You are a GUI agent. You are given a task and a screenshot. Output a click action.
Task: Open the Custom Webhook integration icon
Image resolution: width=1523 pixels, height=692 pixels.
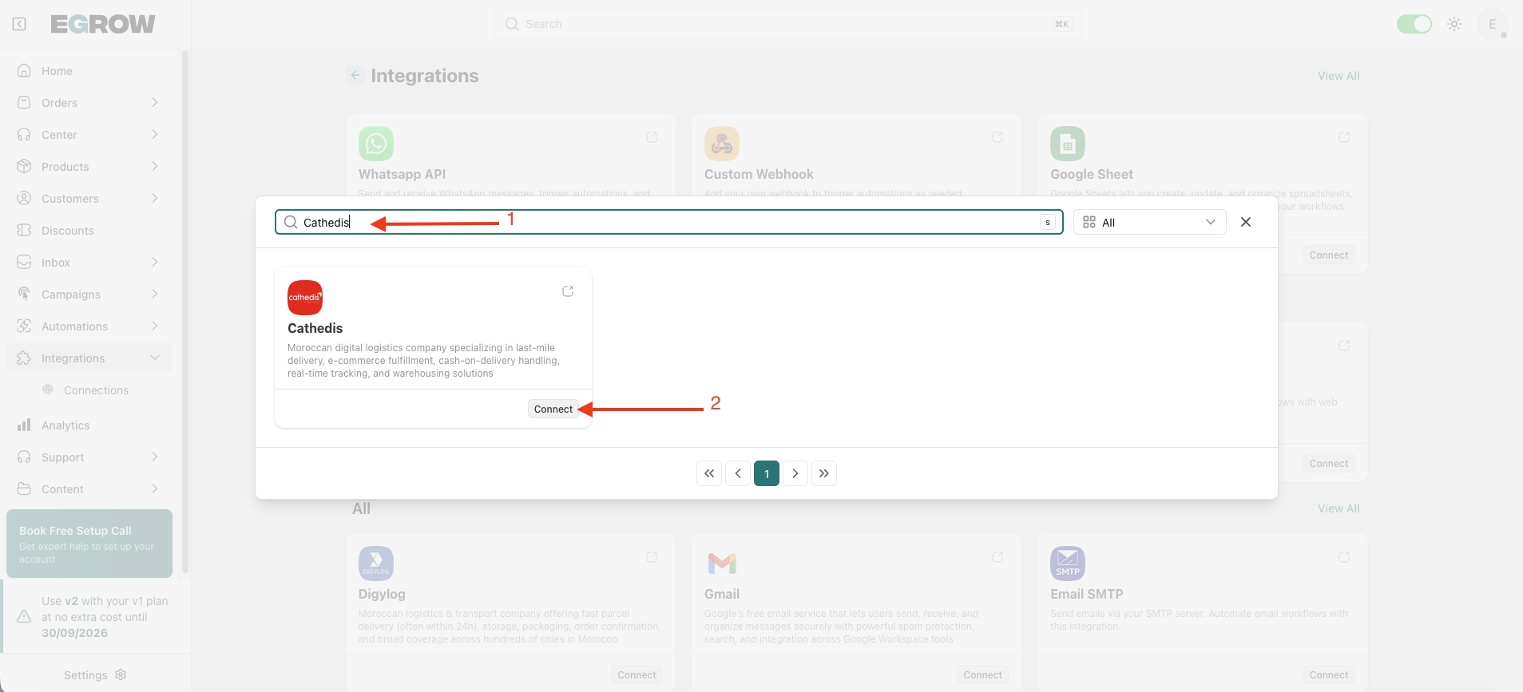tap(722, 144)
